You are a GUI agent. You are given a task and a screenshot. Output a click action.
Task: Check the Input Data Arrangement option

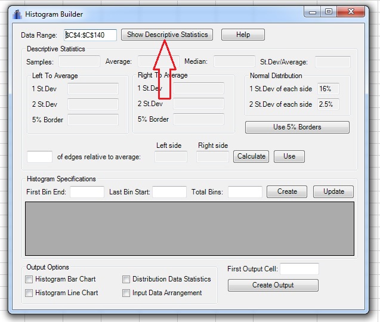(126, 293)
